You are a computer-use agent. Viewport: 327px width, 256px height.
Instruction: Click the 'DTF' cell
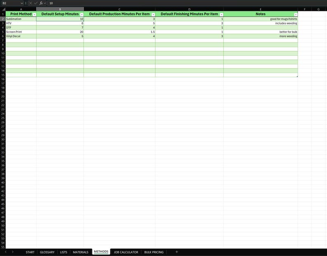point(21,28)
